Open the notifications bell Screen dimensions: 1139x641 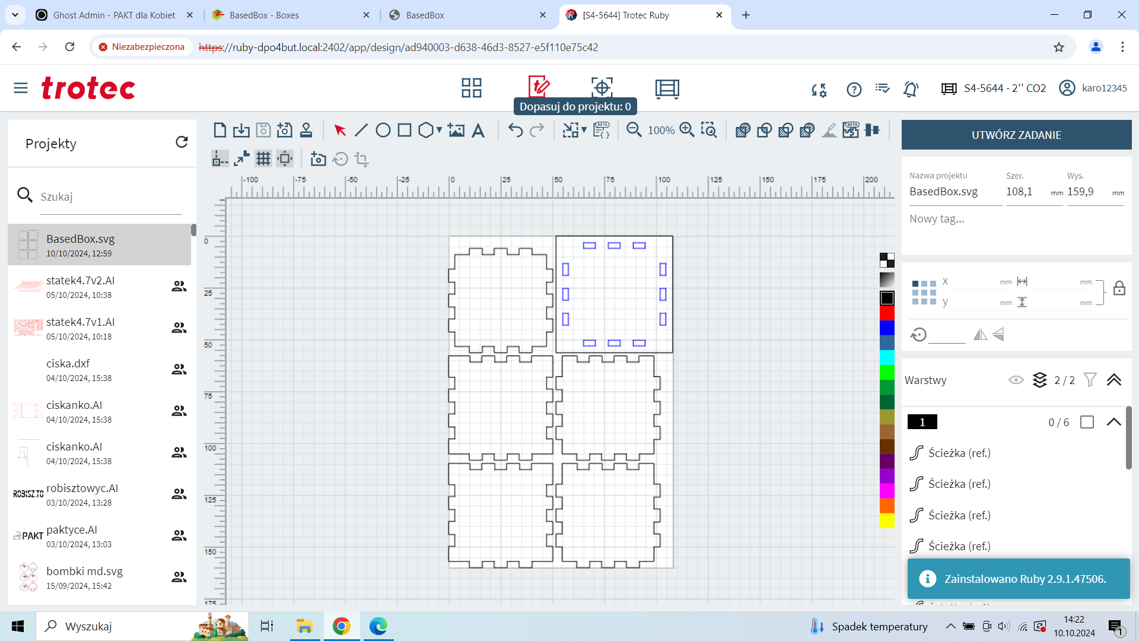pos(911,90)
